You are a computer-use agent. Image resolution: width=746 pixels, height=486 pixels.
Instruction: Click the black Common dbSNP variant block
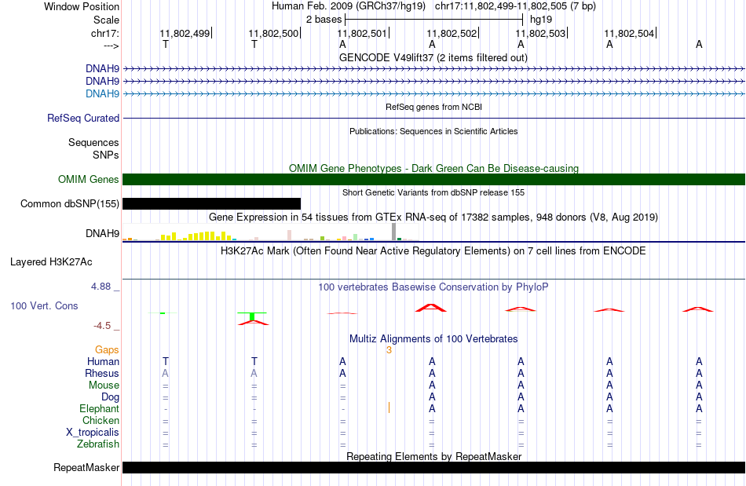coord(212,203)
